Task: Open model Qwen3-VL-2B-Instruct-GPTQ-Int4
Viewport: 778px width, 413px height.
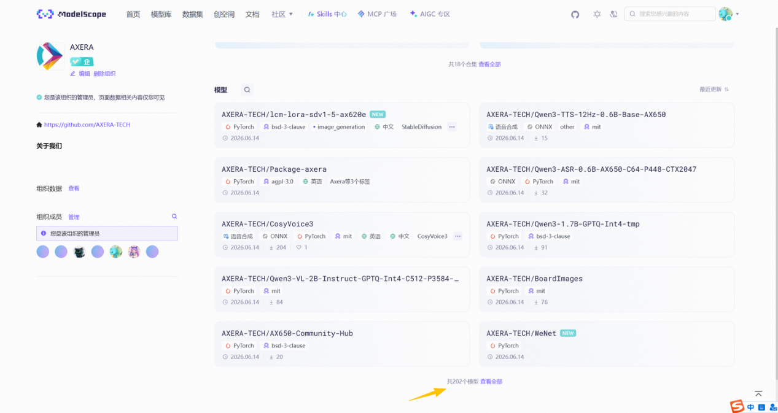Action: click(340, 279)
